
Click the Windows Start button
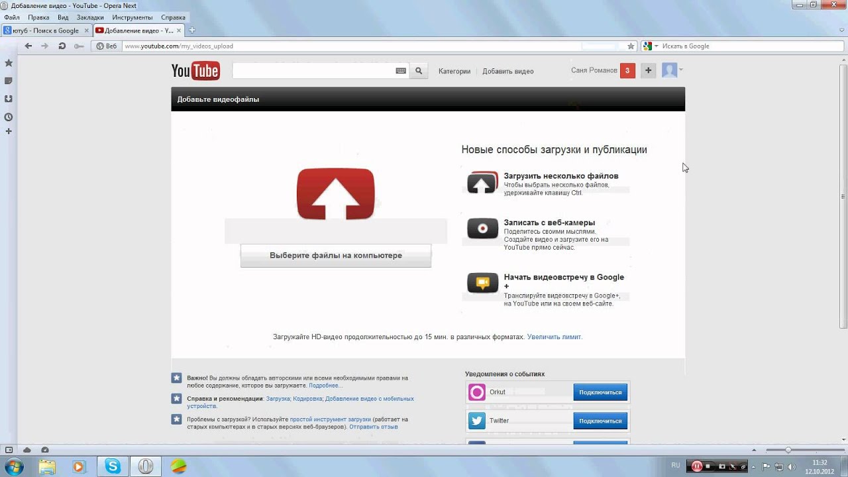point(13,466)
